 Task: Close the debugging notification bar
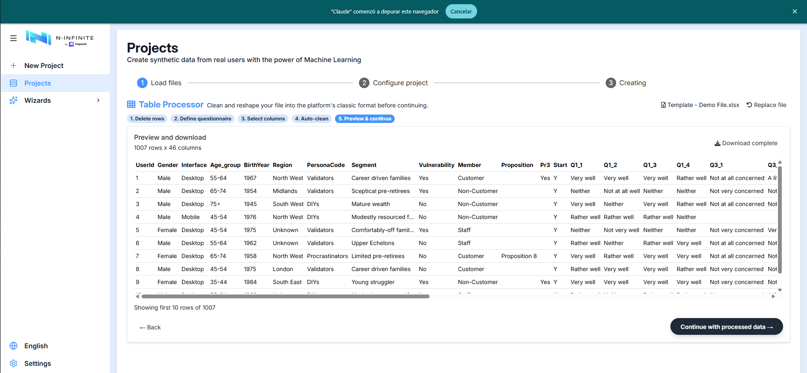tap(795, 11)
